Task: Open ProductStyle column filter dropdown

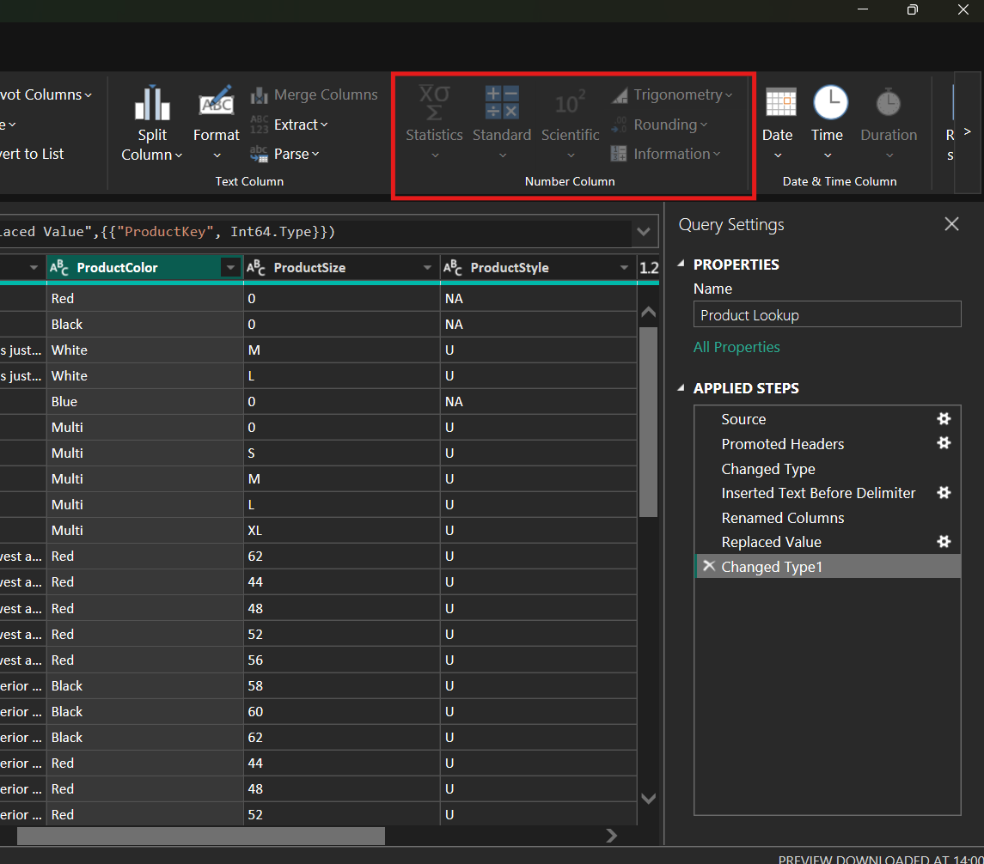Action: coord(624,268)
